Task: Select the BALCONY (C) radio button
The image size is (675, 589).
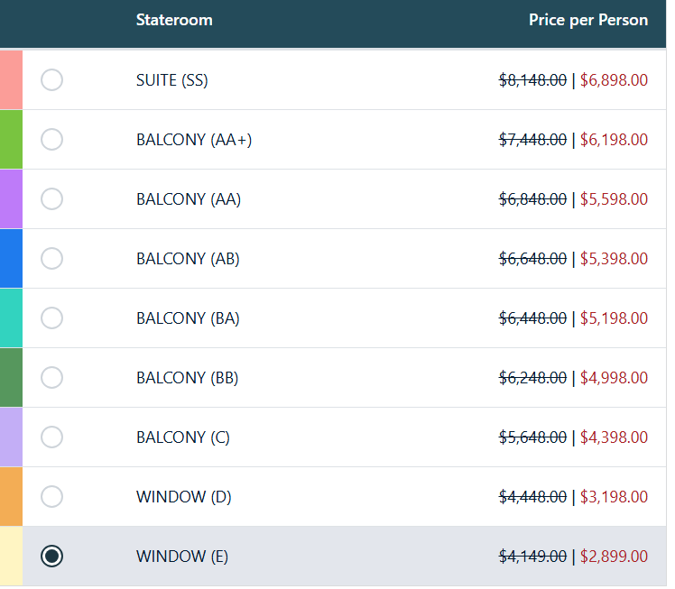Action: point(51,437)
